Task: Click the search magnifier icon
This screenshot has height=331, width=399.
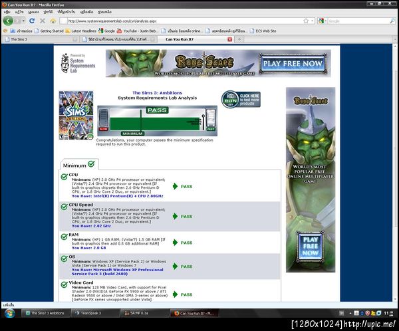Action: pyautogui.click(x=392, y=21)
